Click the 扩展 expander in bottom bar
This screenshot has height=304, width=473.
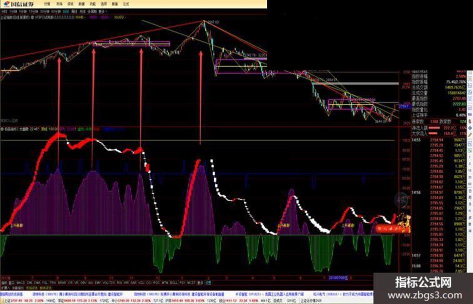pos(5,288)
